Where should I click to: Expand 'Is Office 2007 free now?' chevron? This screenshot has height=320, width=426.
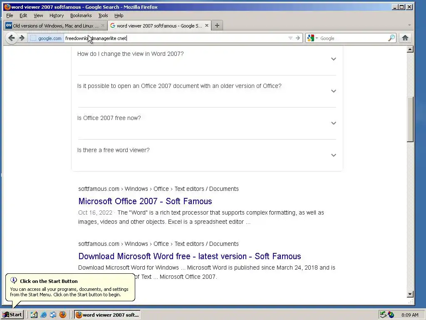coord(333,123)
